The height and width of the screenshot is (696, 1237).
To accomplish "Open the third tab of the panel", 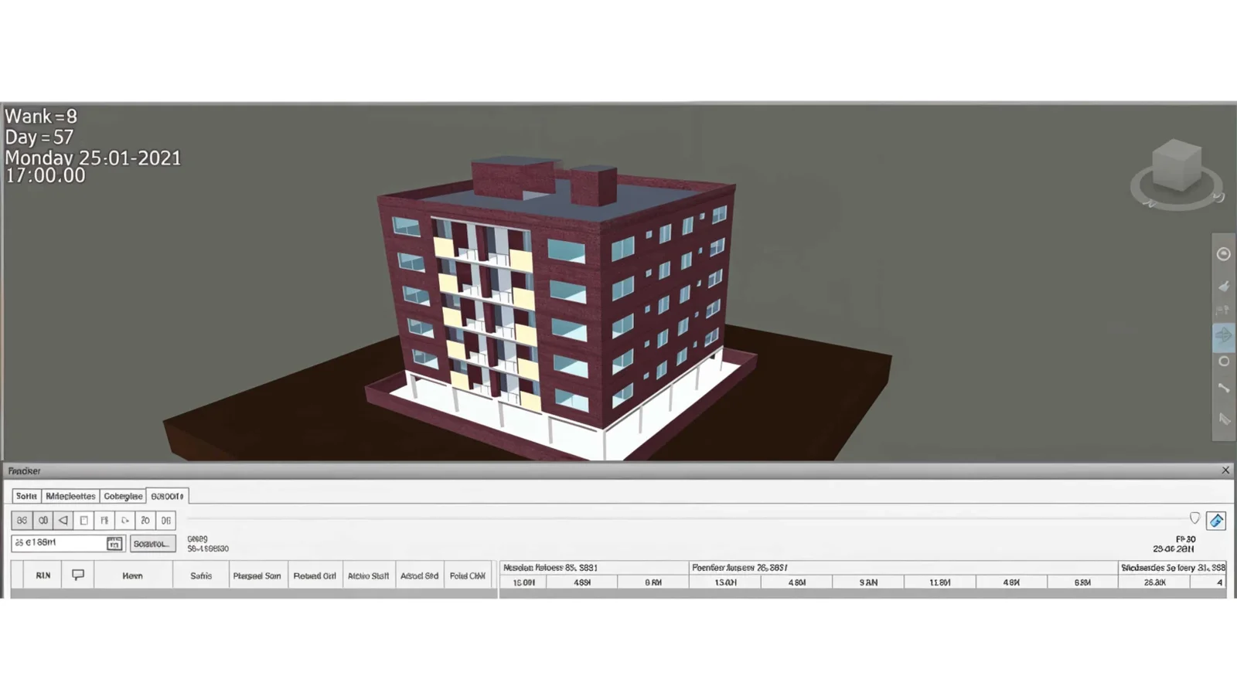I will 123,496.
